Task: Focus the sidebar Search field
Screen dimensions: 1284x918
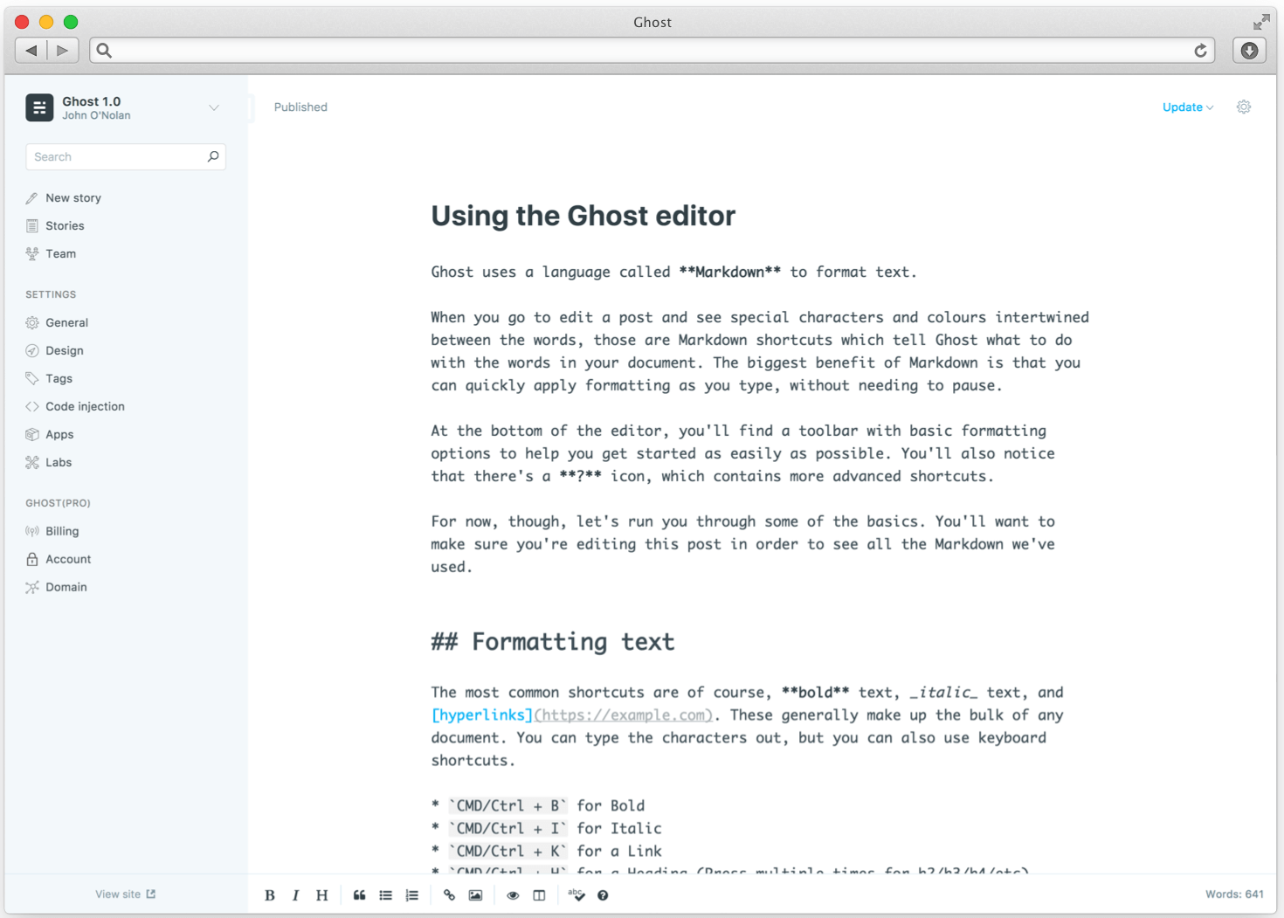Action: coord(126,157)
